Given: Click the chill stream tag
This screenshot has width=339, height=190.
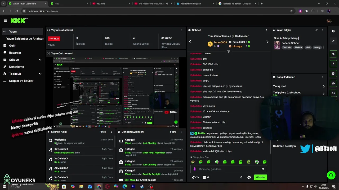Looking at the screenshot, I should tap(308, 47).
